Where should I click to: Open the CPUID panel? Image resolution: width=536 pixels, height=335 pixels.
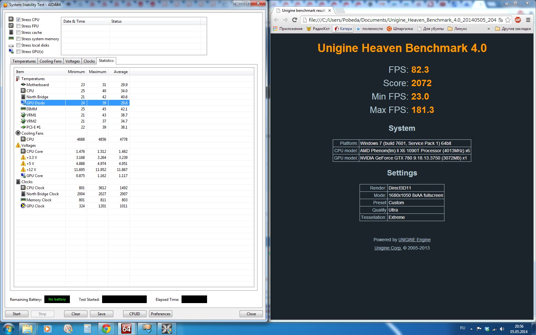(x=135, y=314)
